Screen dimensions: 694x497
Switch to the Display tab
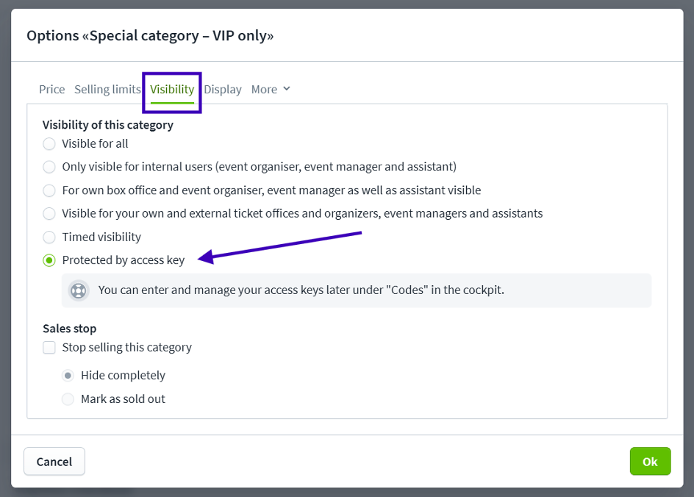[223, 90]
